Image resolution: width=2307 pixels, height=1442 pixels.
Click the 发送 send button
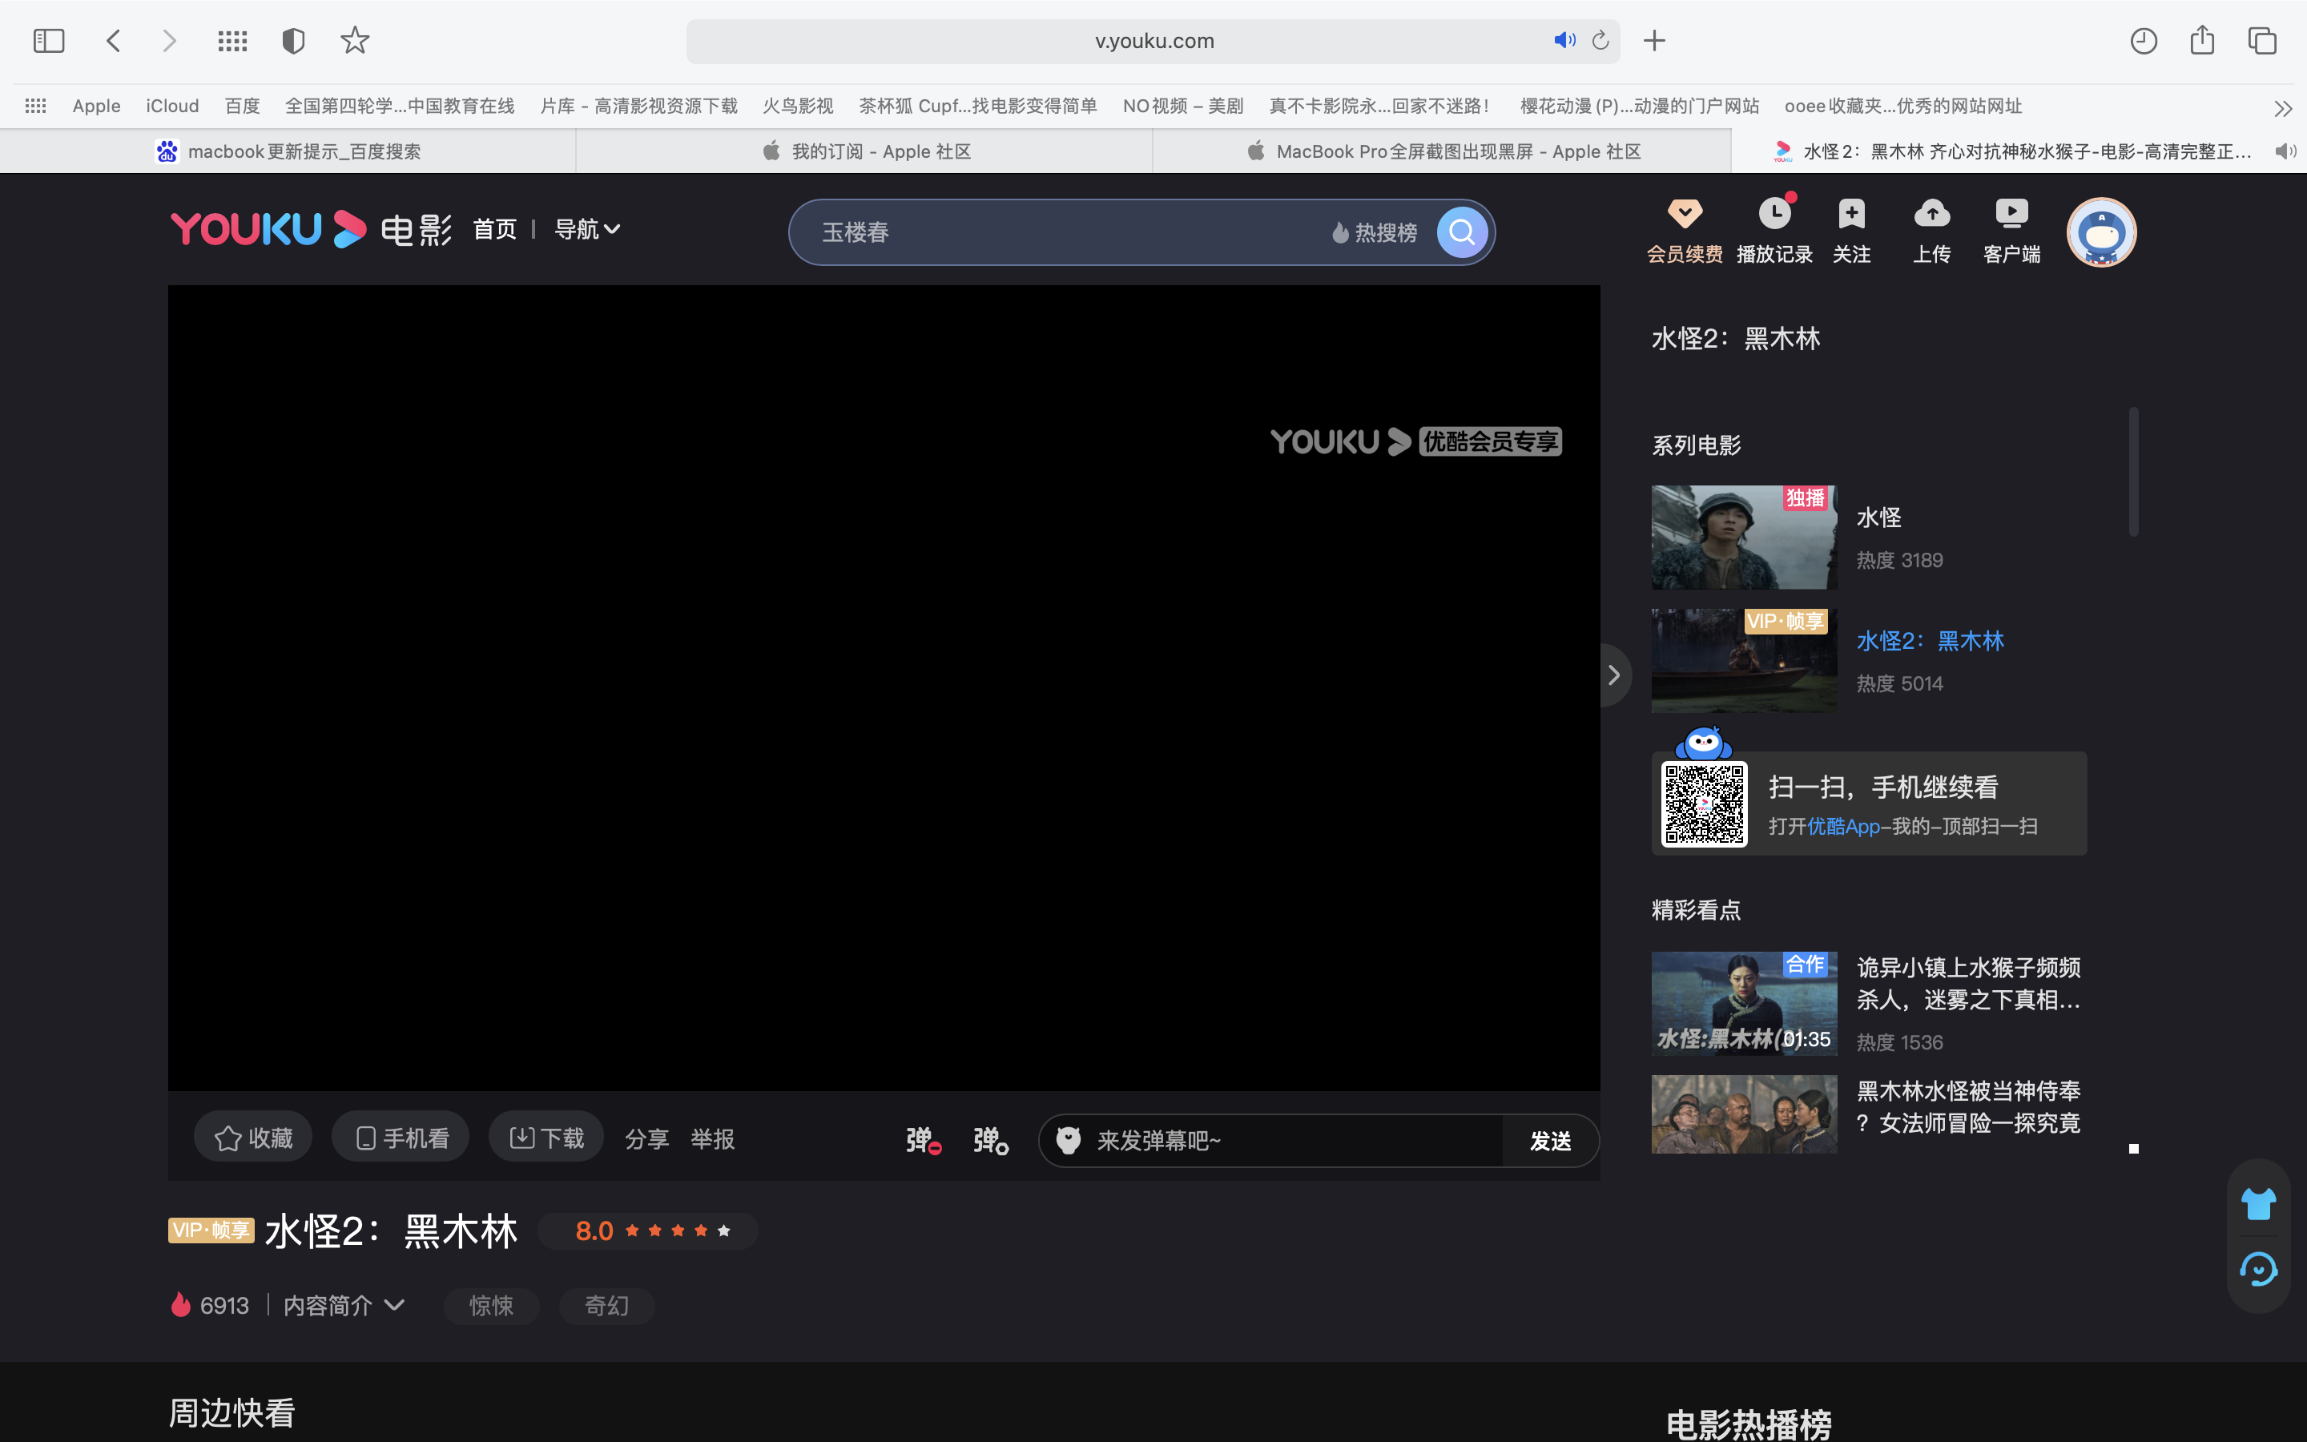1549,1141
